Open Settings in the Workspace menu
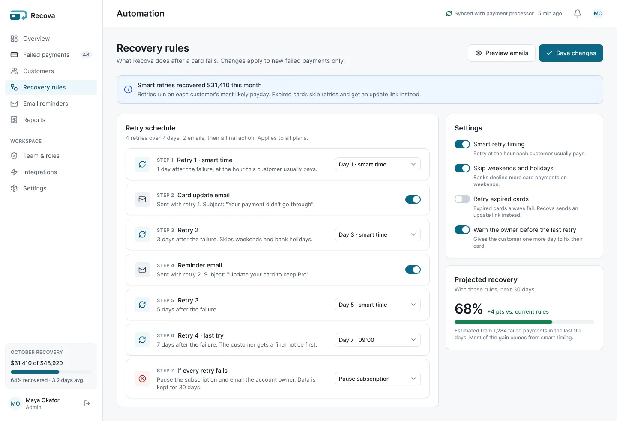617x421 pixels. point(51,188)
